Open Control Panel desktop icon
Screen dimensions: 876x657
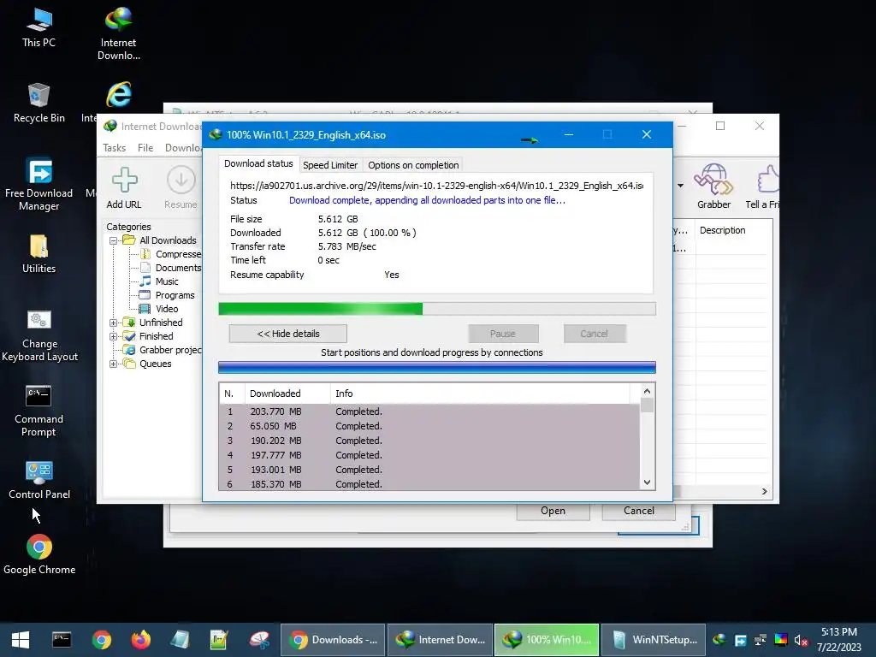pyautogui.click(x=39, y=481)
